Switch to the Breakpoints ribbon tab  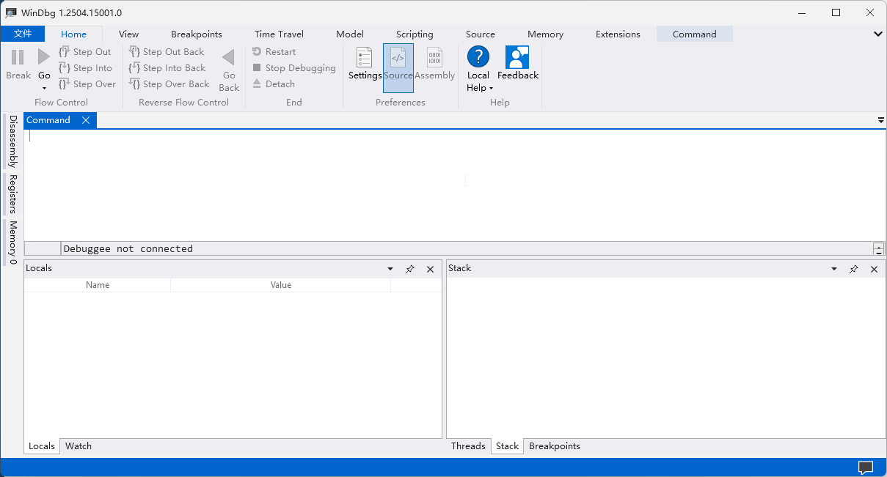pyautogui.click(x=197, y=34)
